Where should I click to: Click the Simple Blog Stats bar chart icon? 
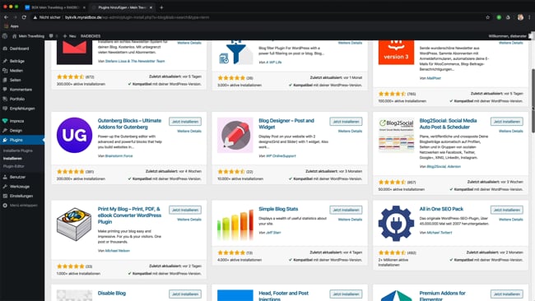[235, 224]
